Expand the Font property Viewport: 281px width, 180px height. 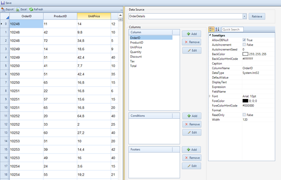pos(210,96)
